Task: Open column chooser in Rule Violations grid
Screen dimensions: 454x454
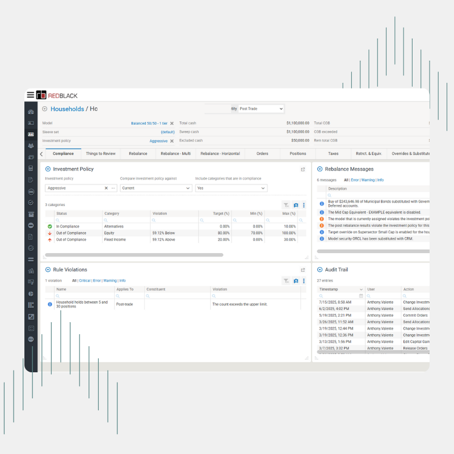Action: (296, 280)
